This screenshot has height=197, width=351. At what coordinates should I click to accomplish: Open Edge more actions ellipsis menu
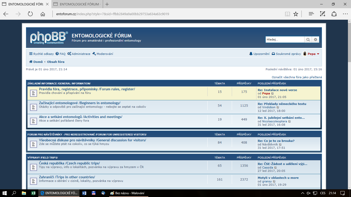[345, 14]
